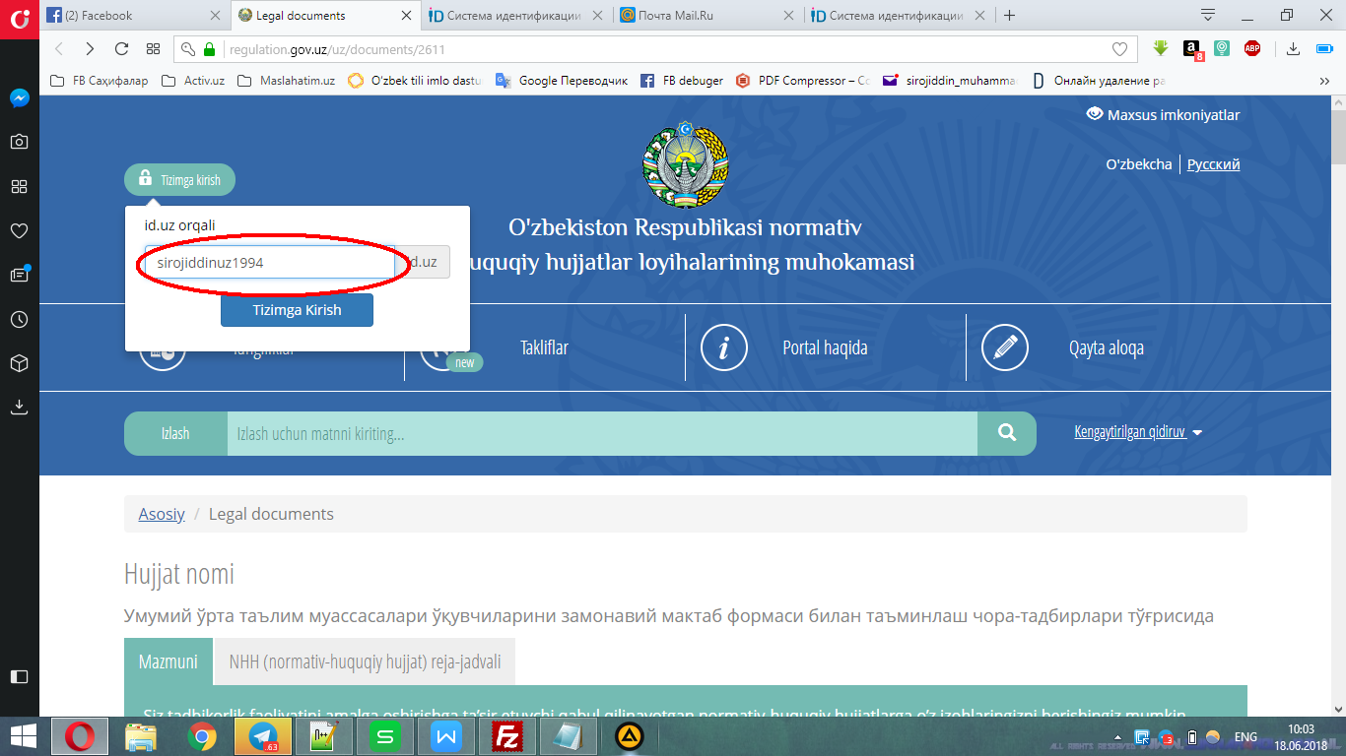Open Telegram from the taskbar
Screen dimensions: 1346x756
(x=263, y=736)
